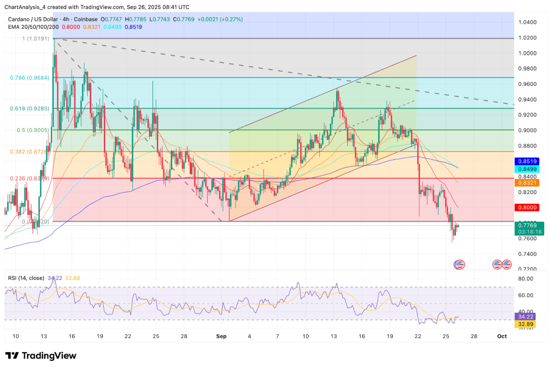The image size is (551, 369).
Task: Click the leftmost US flag event icon
Action: click(459, 265)
